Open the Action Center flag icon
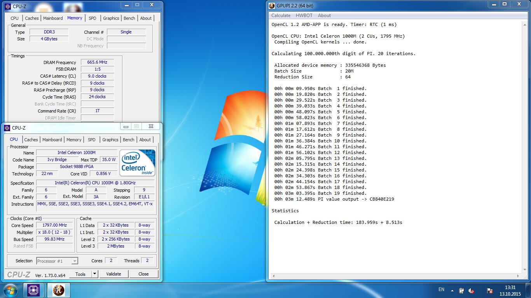 490,290
